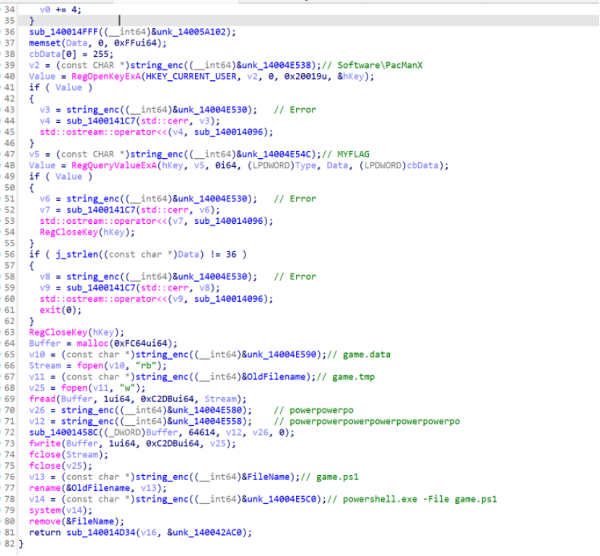The image size is (600, 556).
Task: Click the "w" mode string
Action: click(127, 388)
